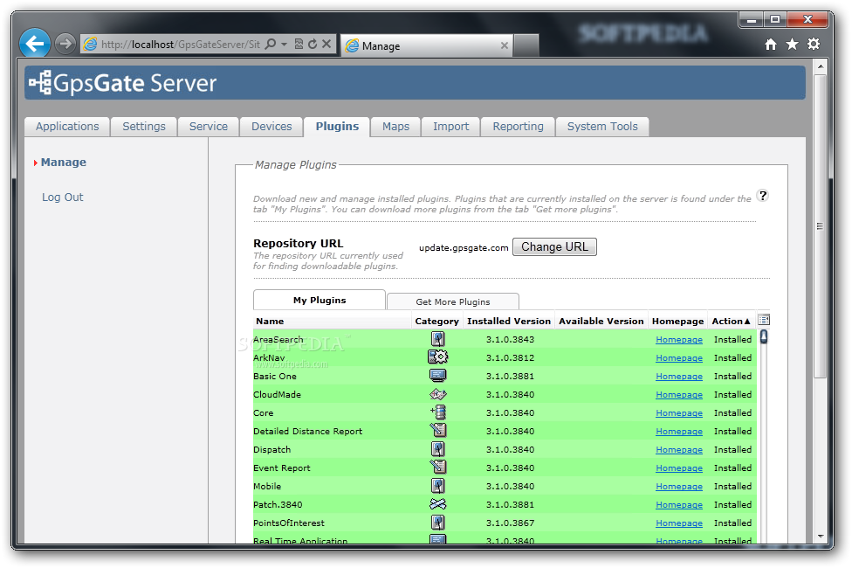Click the address bar URL field
Screen dimensions: 852x568
tap(181, 44)
